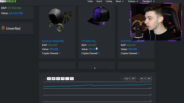
Task: Click Dominus Vespertilio RAP 156,495
Action: (52, 45)
